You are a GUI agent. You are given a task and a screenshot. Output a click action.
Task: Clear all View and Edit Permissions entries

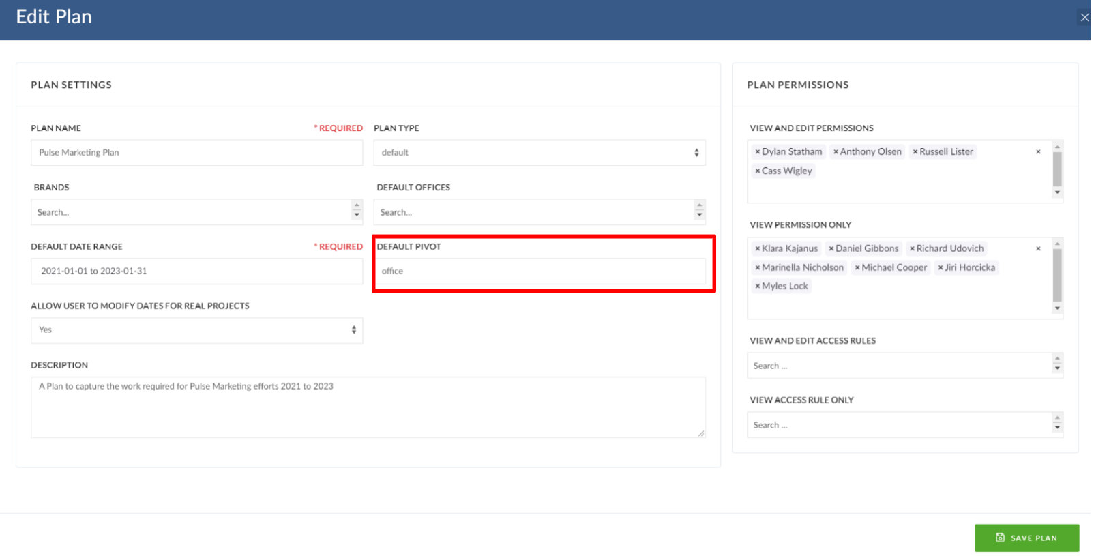pyautogui.click(x=1038, y=152)
